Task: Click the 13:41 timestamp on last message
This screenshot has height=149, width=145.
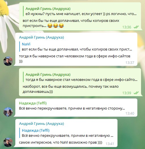Action: tap(110, 144)
